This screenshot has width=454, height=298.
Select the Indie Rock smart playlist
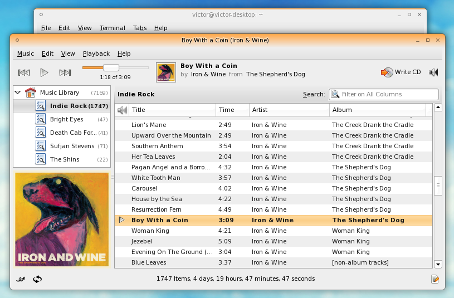click(x=62, y=106)
